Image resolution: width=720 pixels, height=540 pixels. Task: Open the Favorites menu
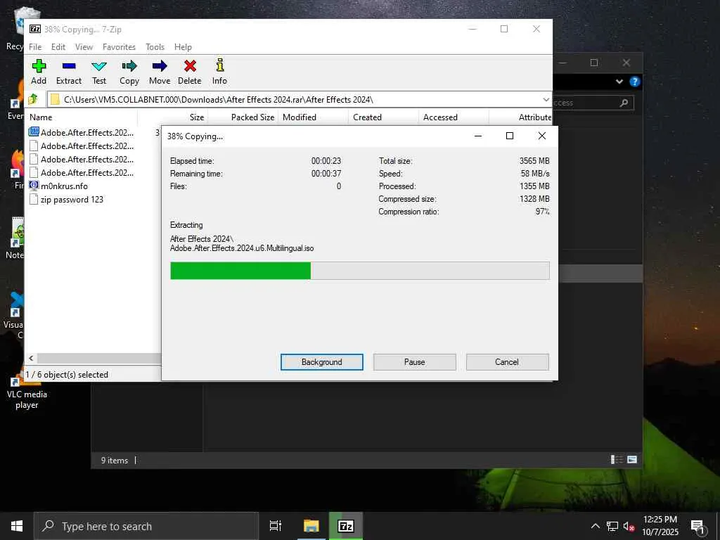119,47
